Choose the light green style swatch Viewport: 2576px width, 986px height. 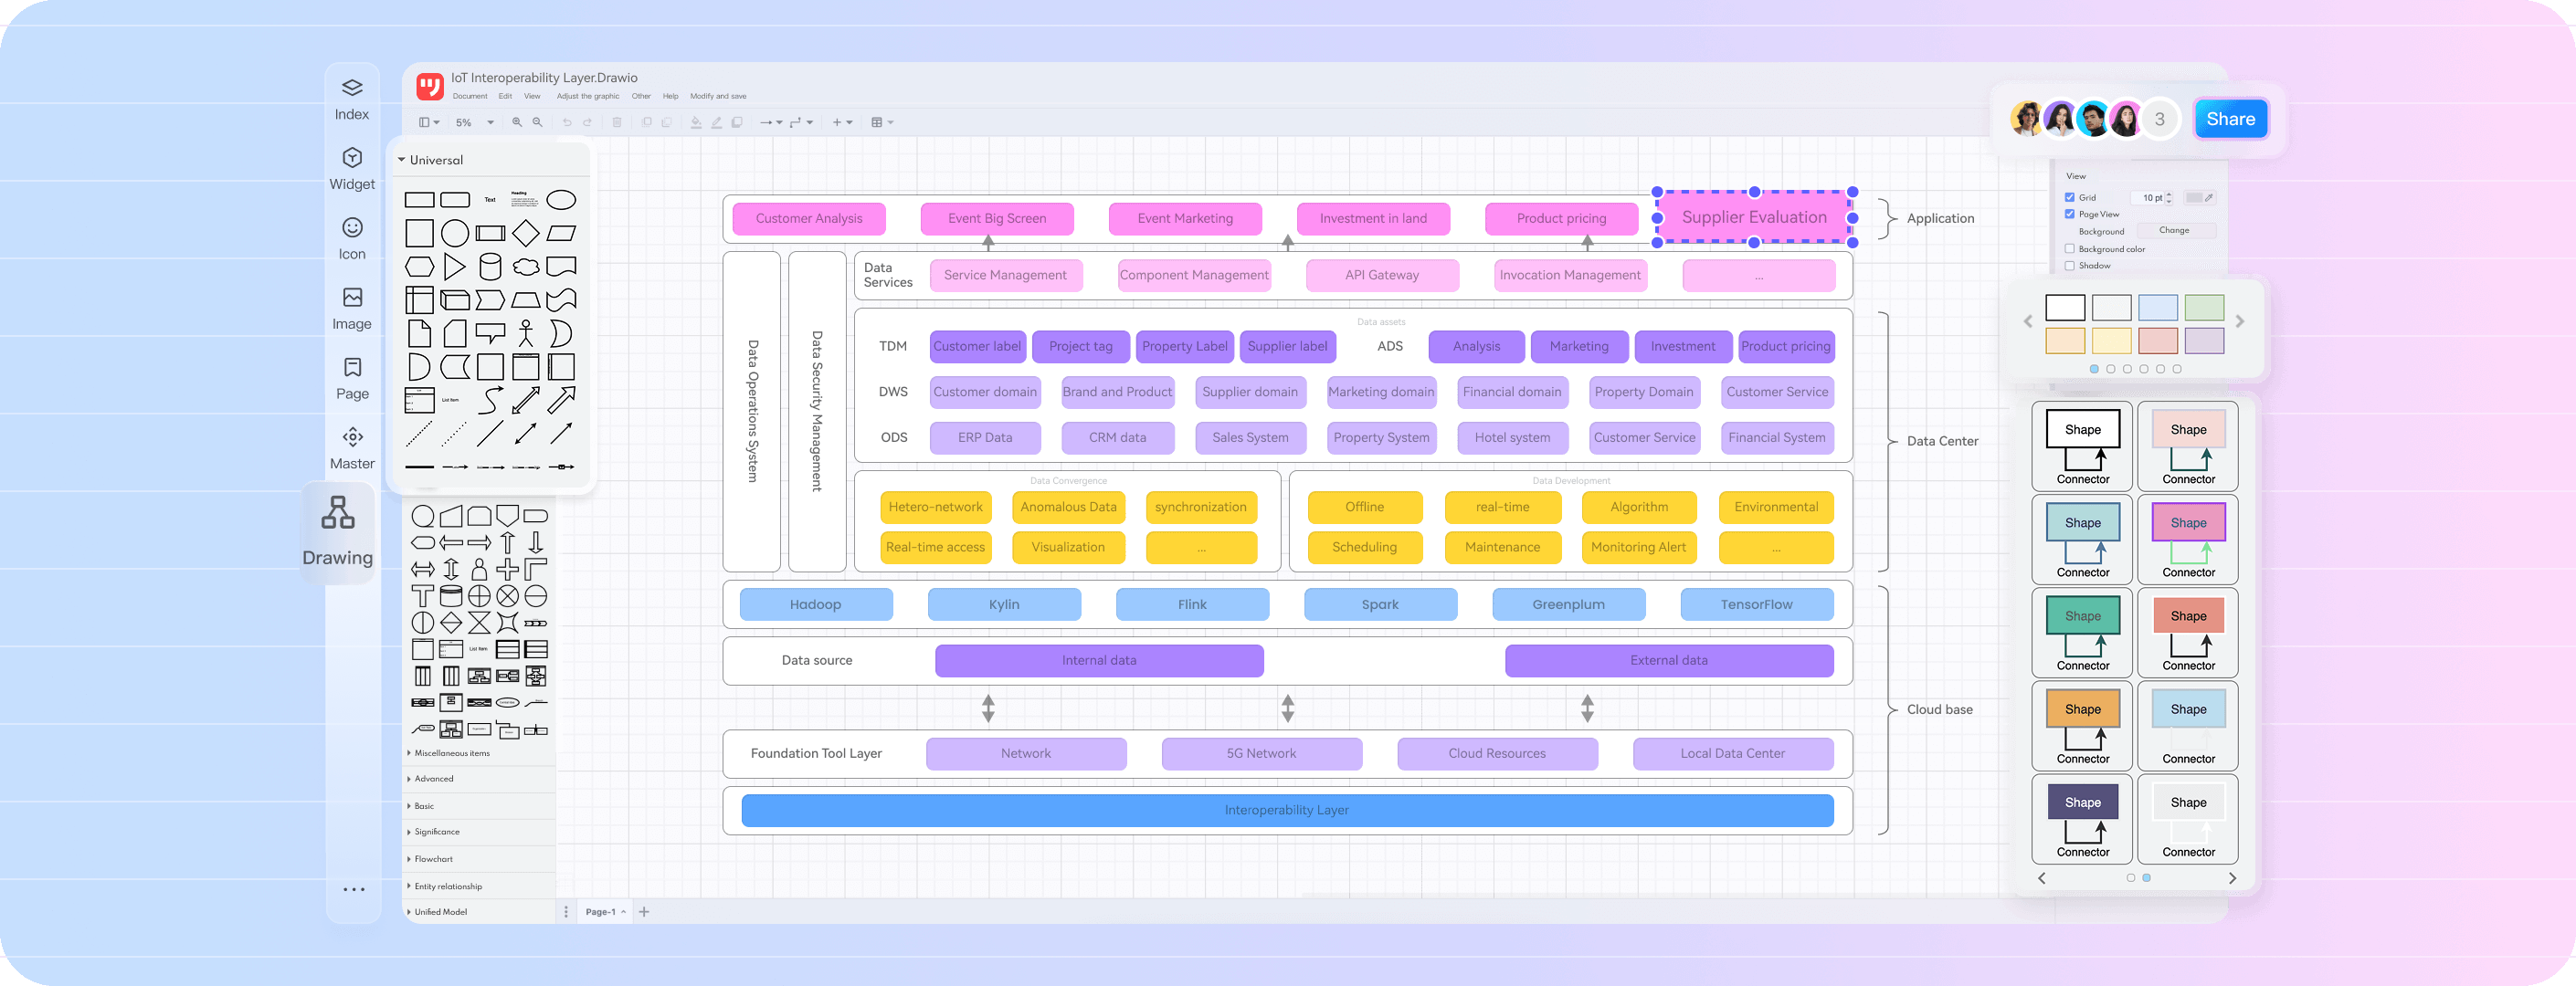2204,308
